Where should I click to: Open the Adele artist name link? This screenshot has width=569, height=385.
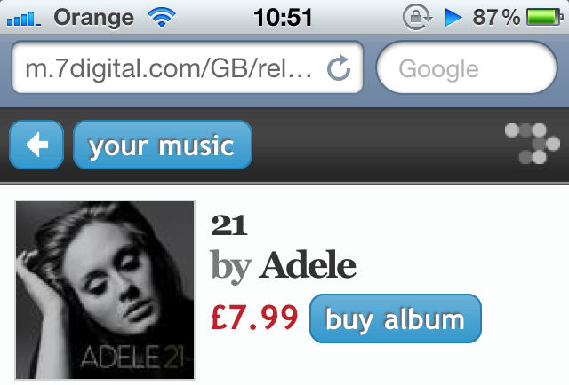[x=307, y=265]
